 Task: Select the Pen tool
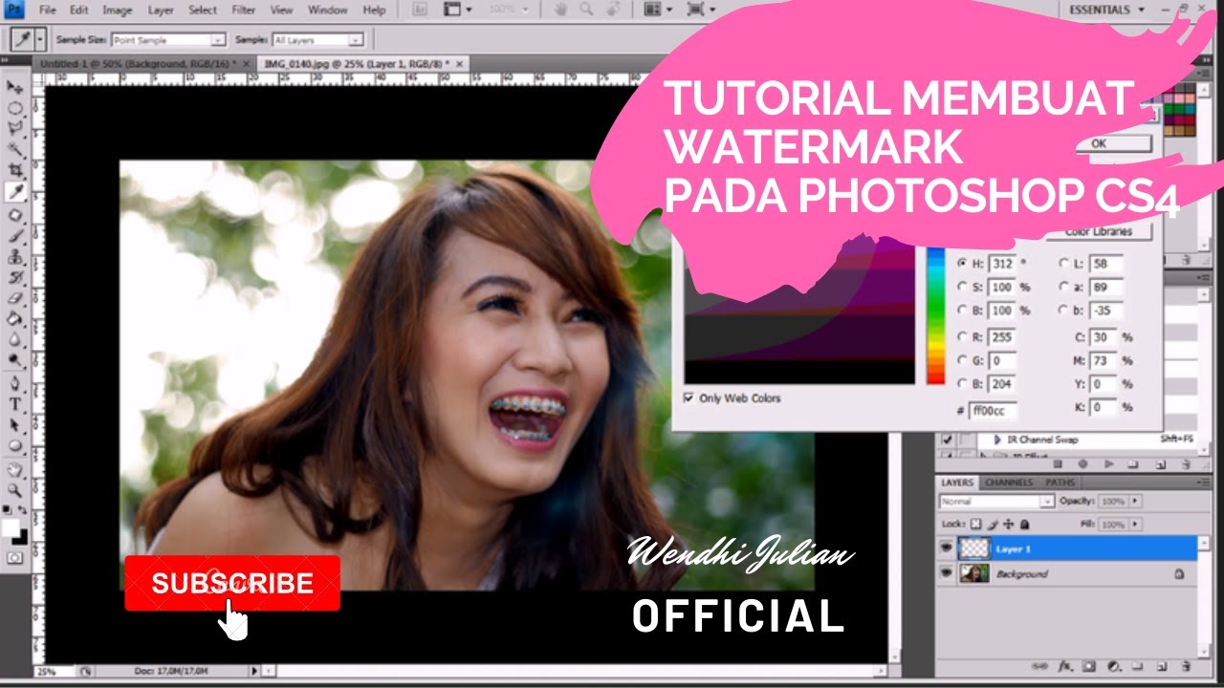(15, 384)
